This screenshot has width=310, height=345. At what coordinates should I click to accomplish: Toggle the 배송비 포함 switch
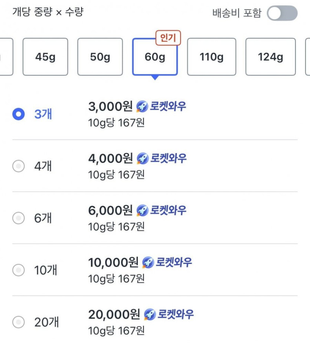coord(282,13)
